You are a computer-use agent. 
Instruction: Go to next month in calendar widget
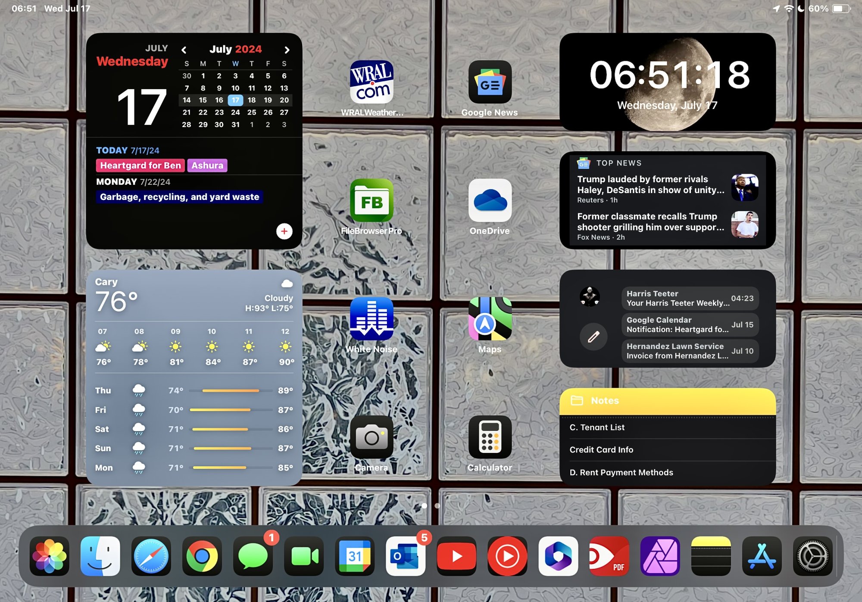pyautogui.click(x=287, y=50)
